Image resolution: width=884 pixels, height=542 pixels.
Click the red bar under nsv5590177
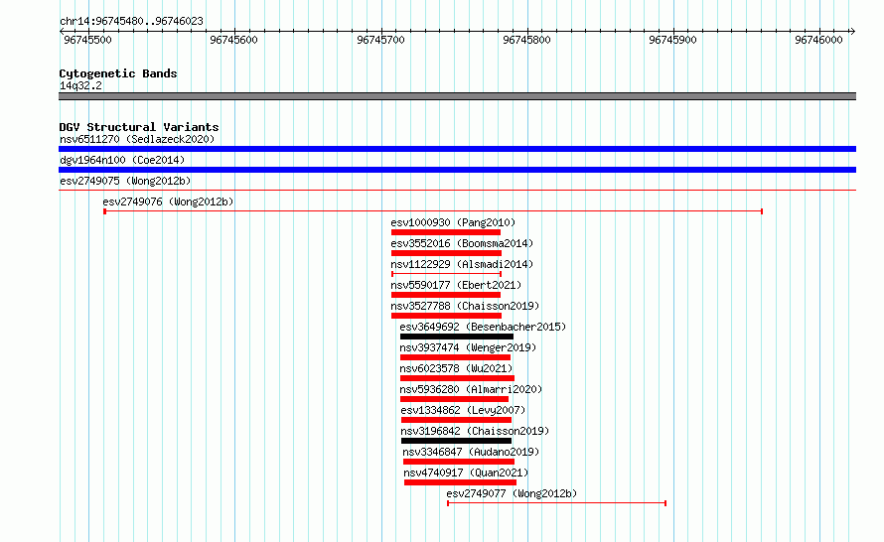point(446,295)
